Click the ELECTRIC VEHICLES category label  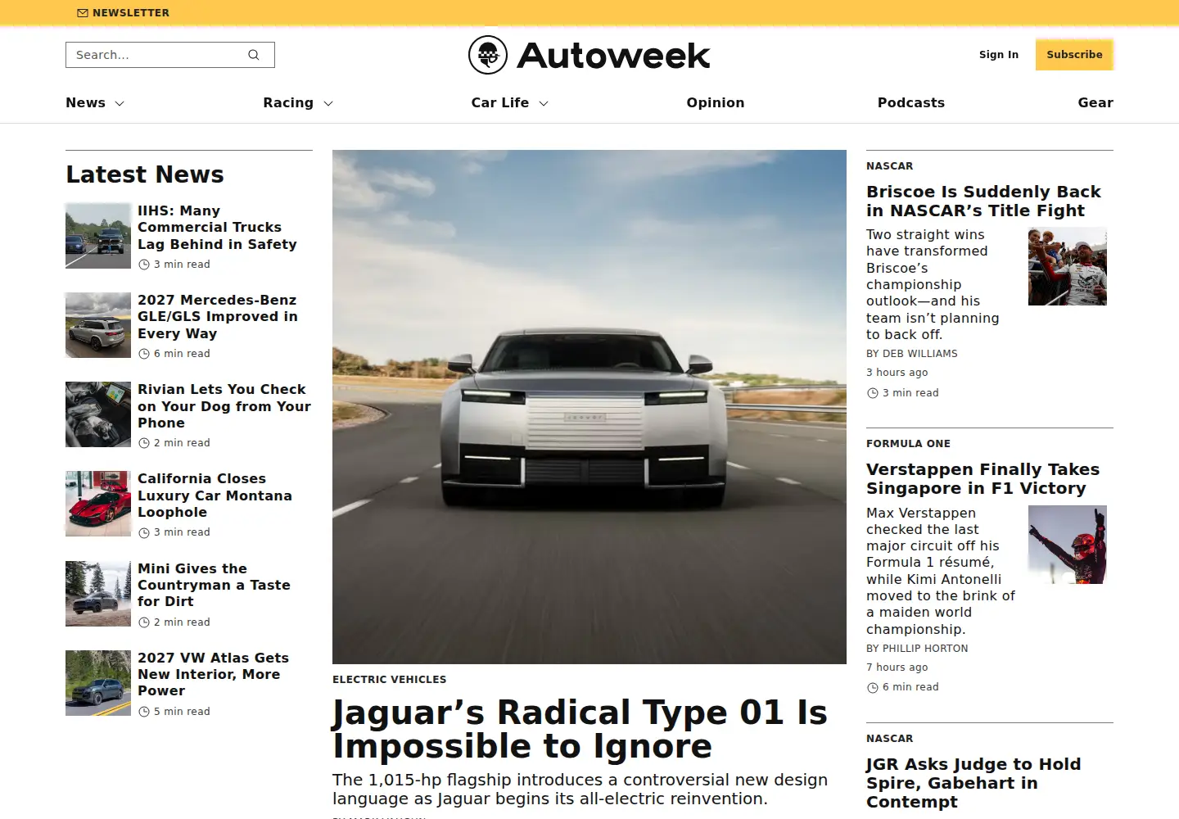click(390, 680)
